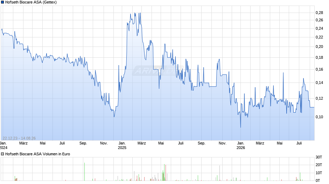Click the '0T' volume axis label
The image size is (329, 184).
[x=318, y=181]
